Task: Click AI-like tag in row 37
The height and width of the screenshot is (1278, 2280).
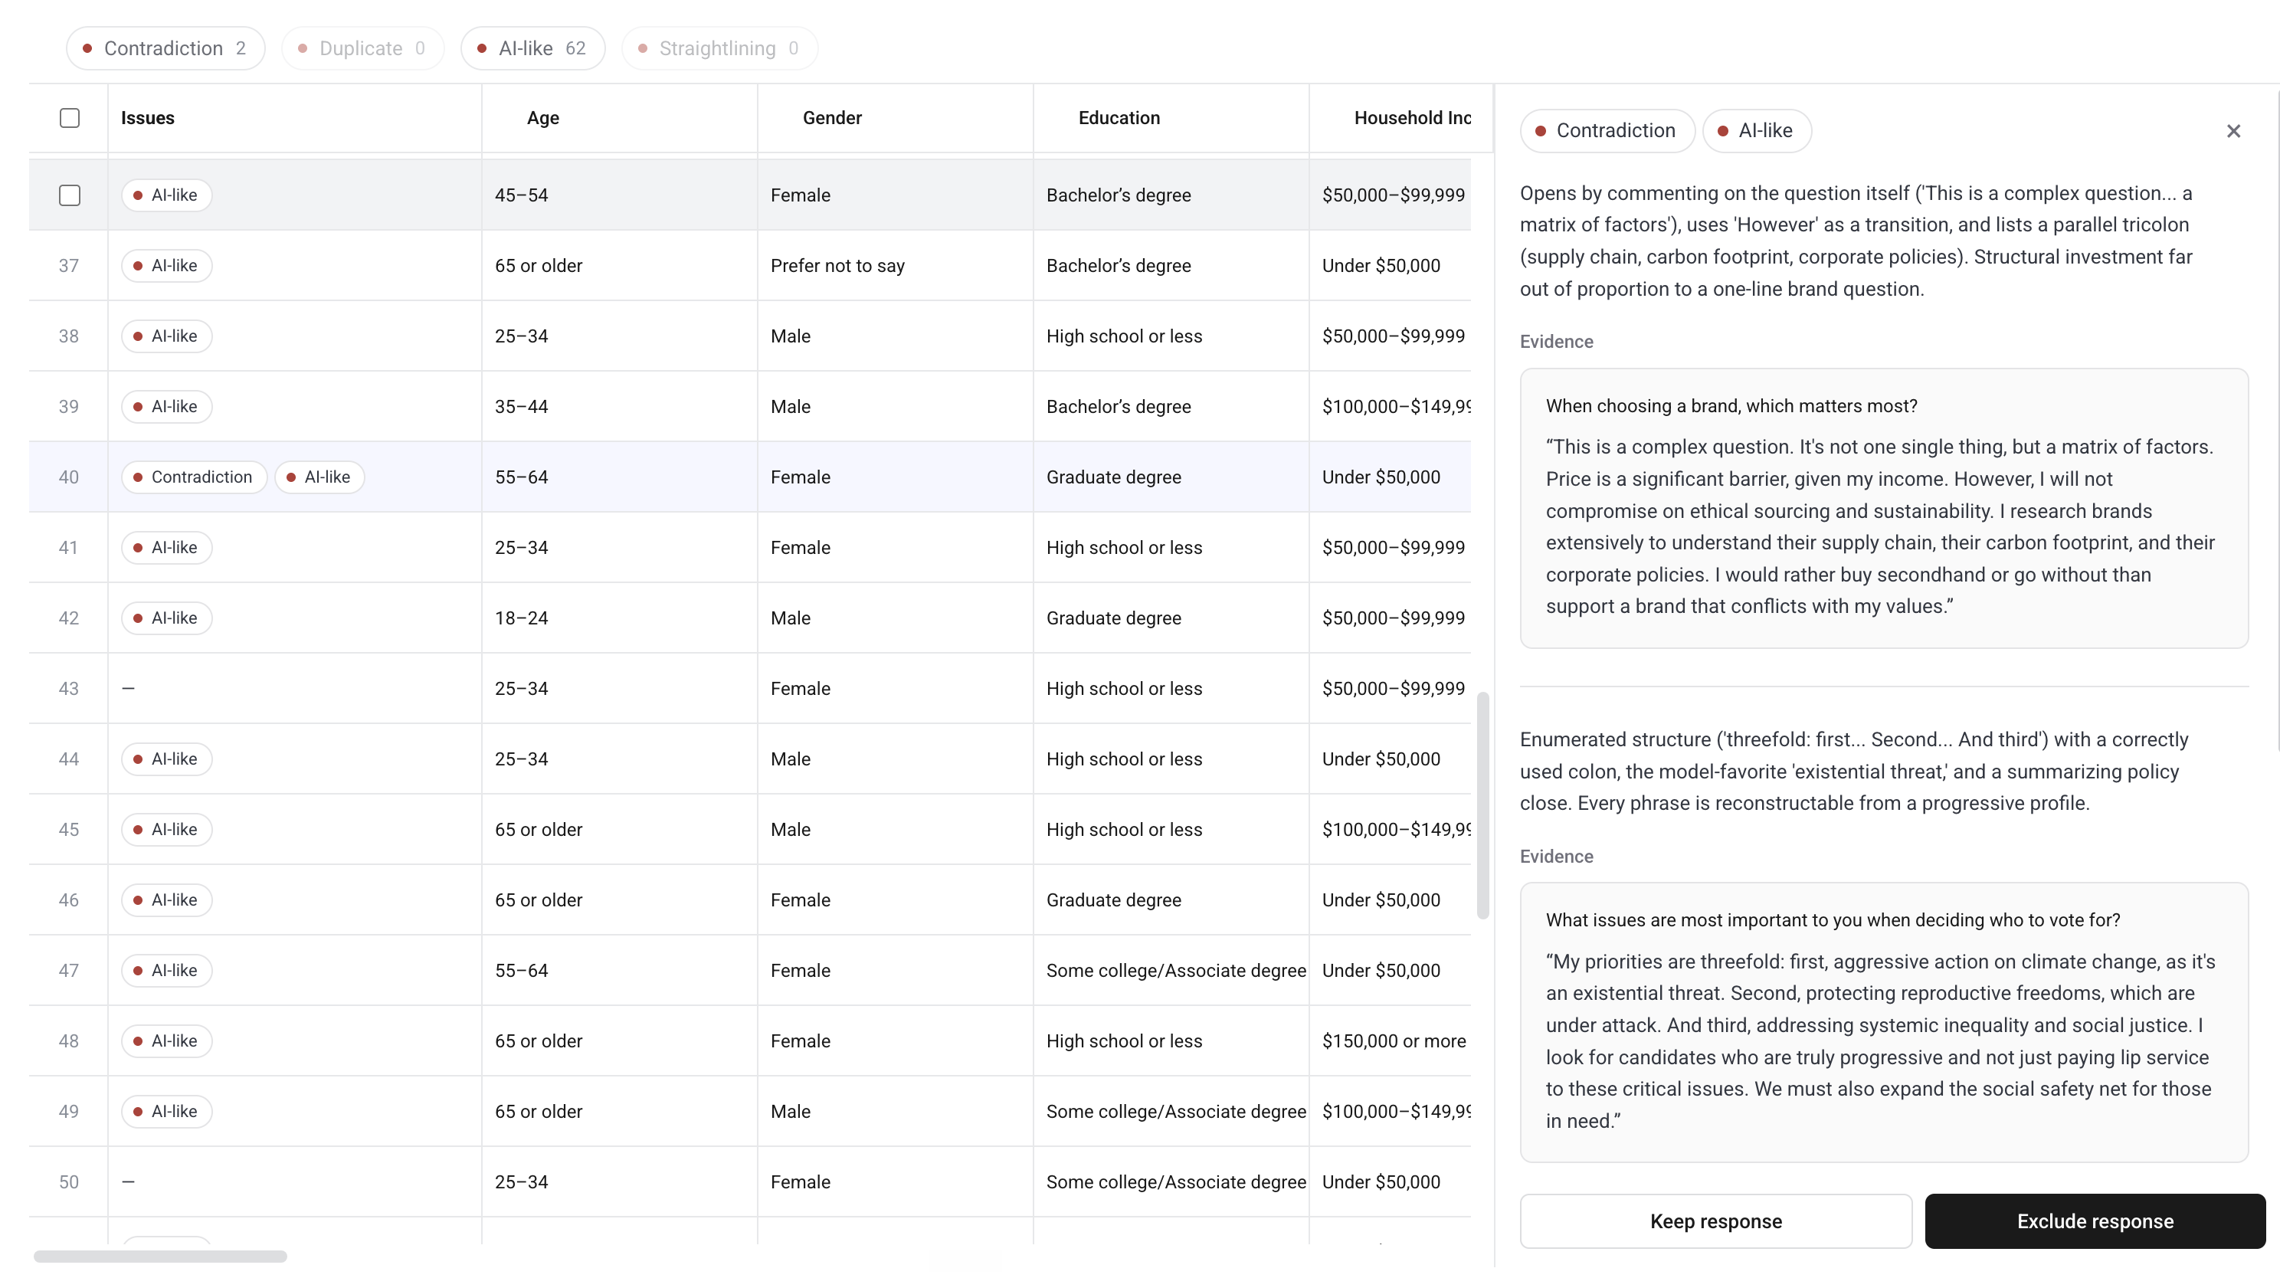Action: click(166, 266)
